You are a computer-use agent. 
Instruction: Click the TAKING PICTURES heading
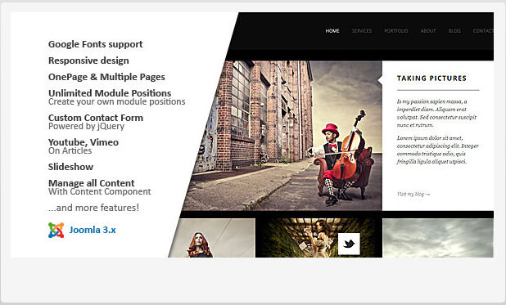431,78
